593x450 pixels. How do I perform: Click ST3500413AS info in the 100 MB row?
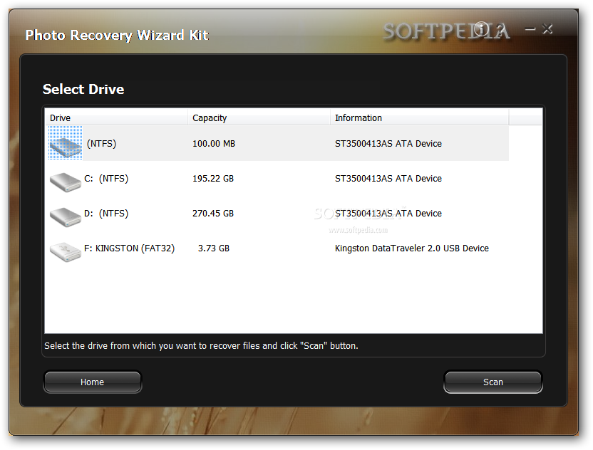(x=388, y=144)
